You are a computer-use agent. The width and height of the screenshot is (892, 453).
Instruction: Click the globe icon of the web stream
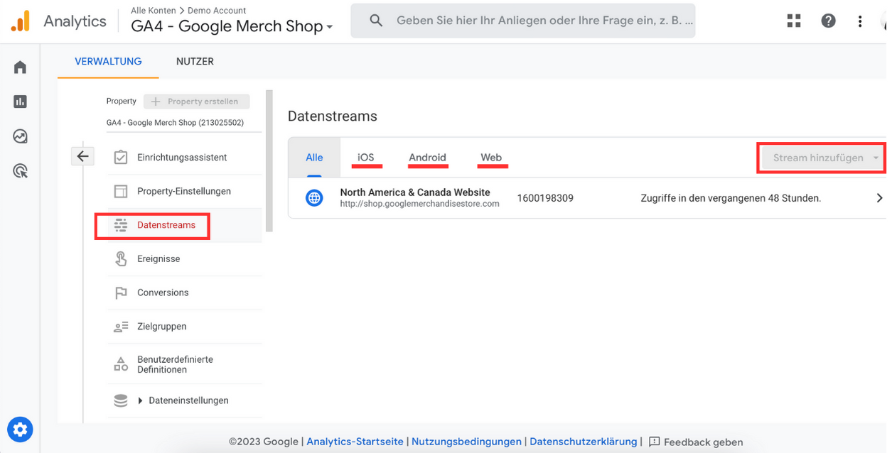pos(314,198)
